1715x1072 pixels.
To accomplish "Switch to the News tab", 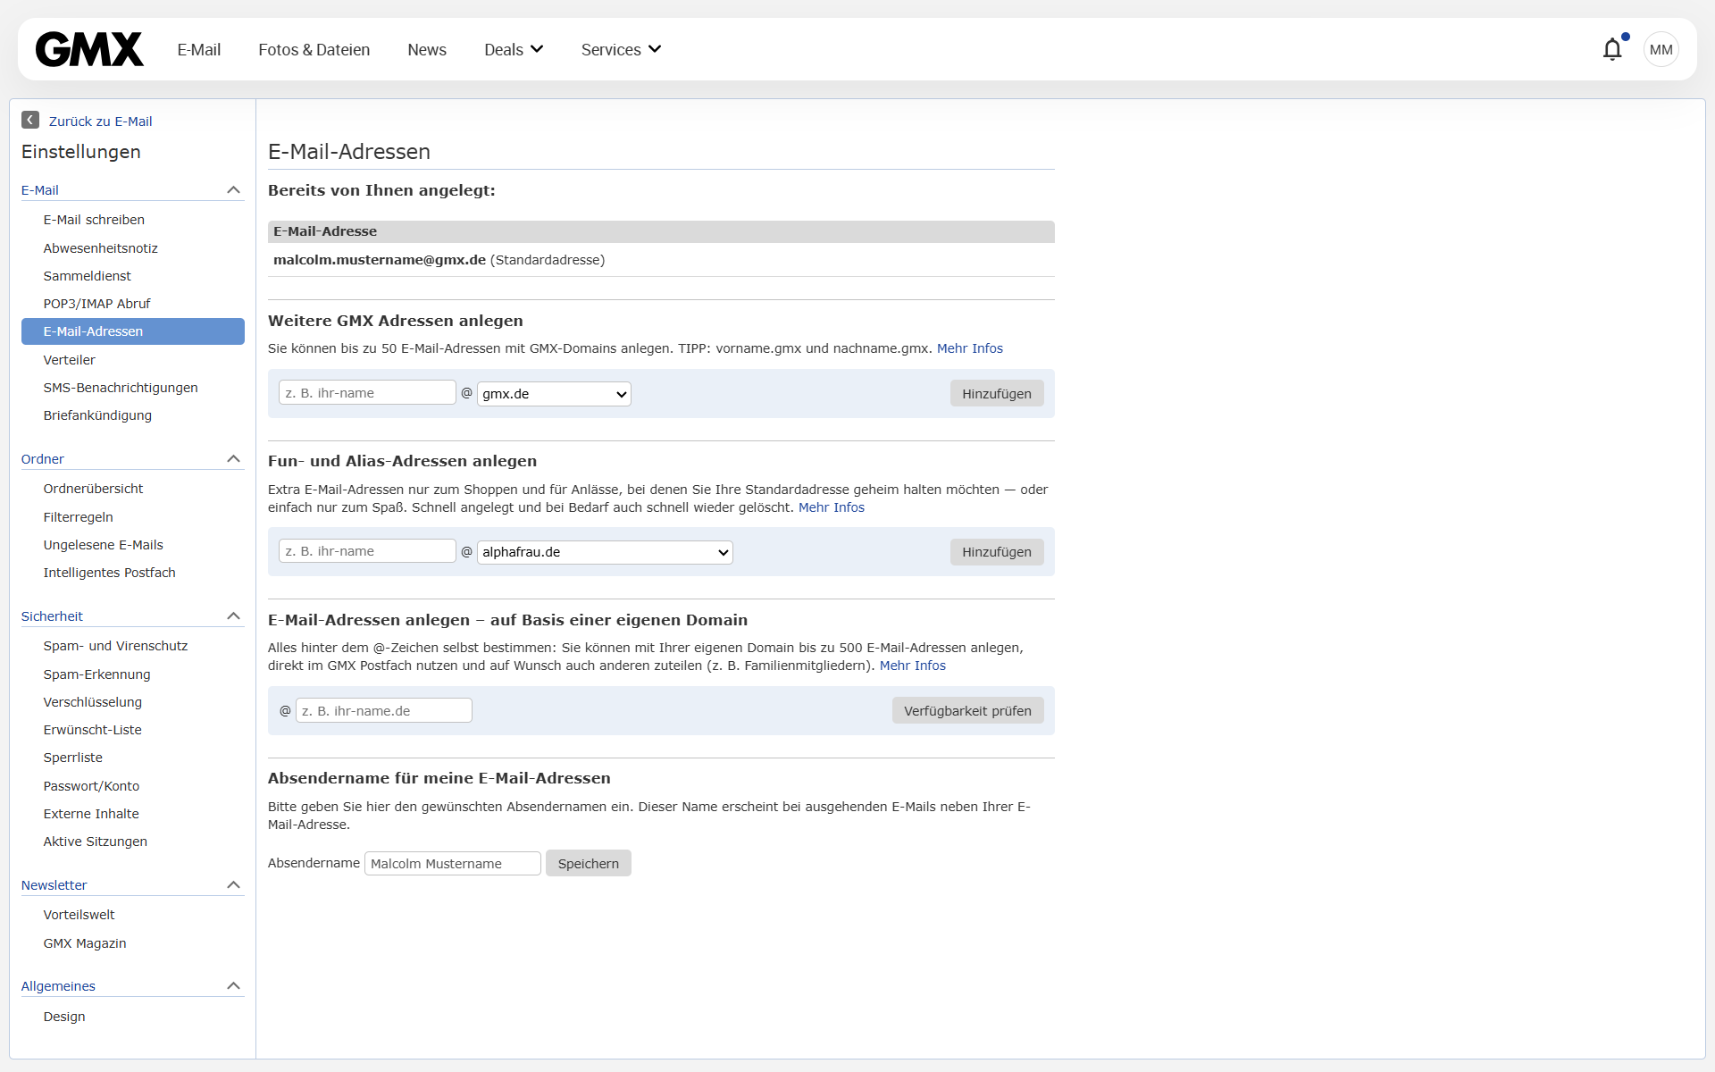I will pos(426,49).
